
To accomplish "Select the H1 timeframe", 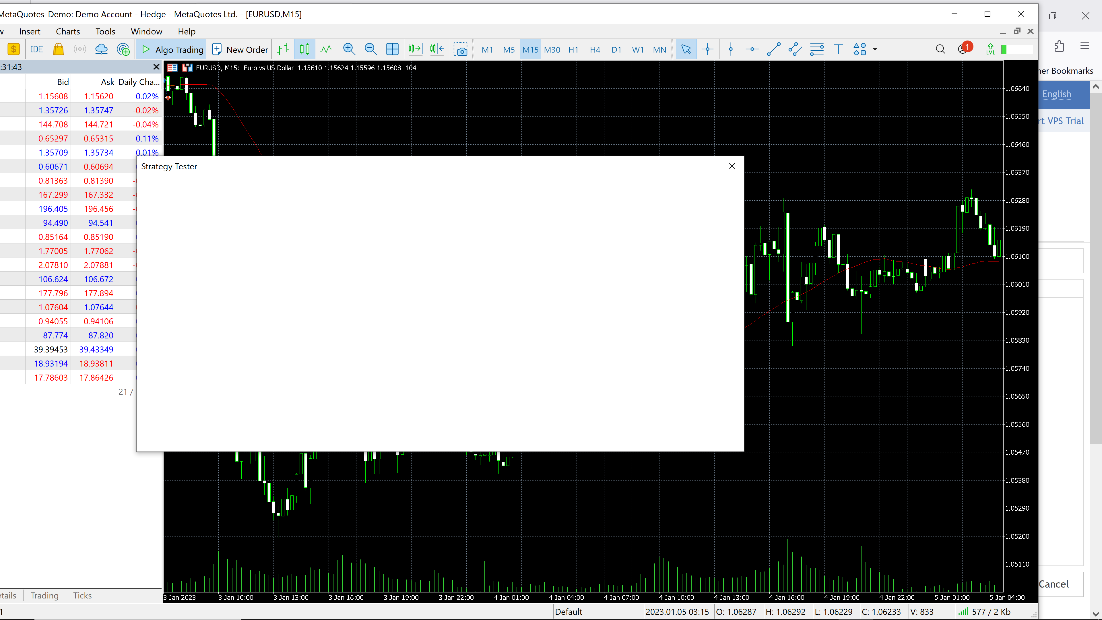I will click(573, 50).
